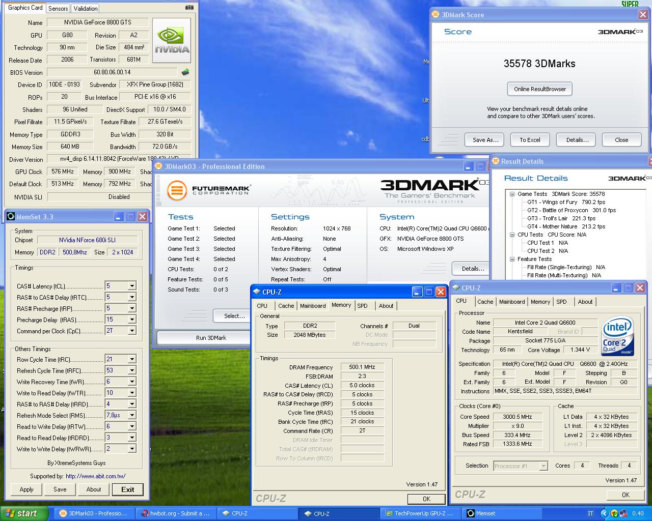This screenshot has width=652, height=521.
Task: Open the RAS# to CAS# Delay dropdown in MemSet
Action: pyautogui.click(x=132, y=297)
